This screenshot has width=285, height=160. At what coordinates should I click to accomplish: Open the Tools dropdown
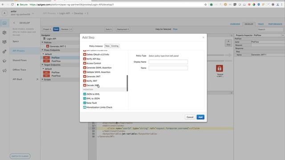(109, 29)
